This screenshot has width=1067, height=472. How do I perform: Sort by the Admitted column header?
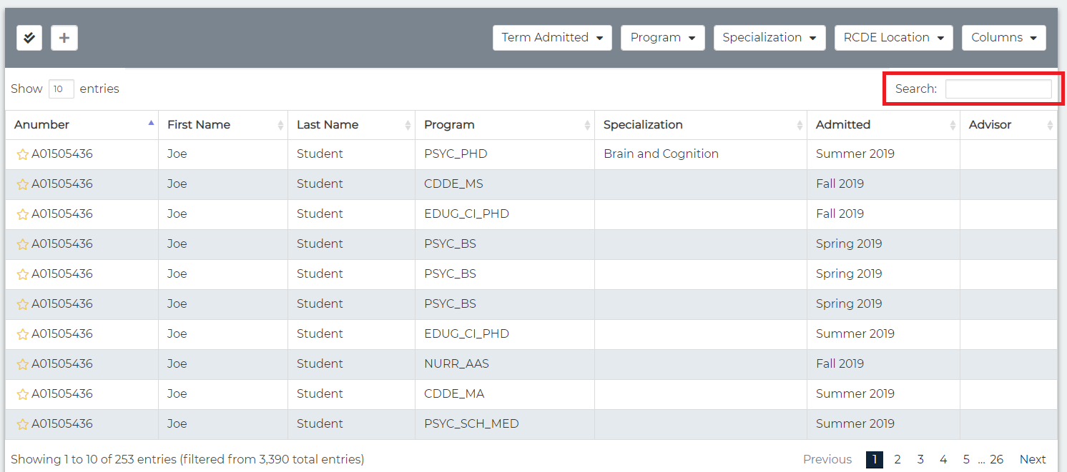coord(843,125)
